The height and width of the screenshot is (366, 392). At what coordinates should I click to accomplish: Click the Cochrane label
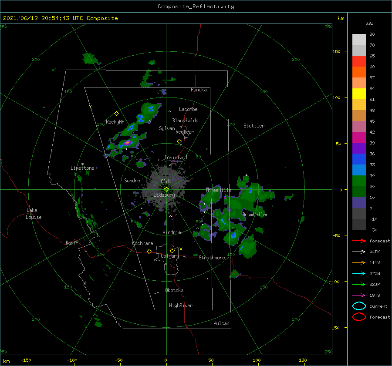point(142,243)
